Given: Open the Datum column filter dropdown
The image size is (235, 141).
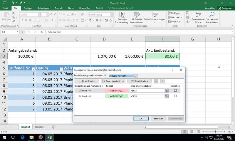Looking at the screenshot, I should click(61, 68).
